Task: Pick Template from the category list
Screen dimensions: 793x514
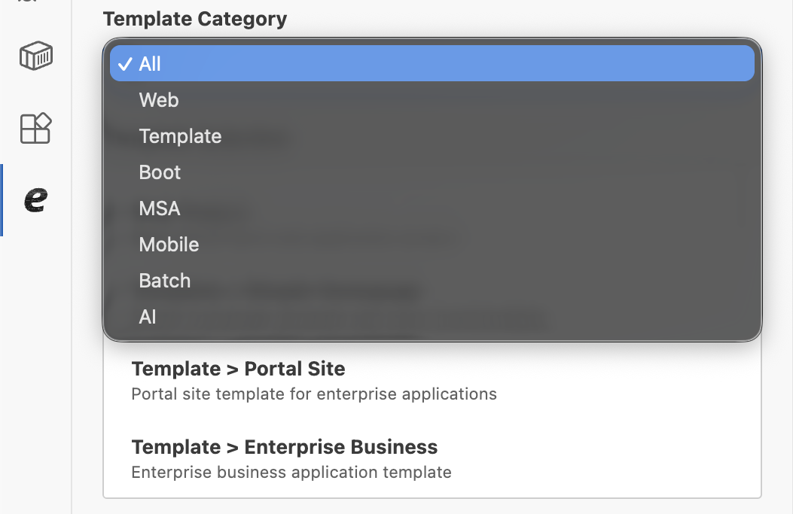Action: click(180, 136)
